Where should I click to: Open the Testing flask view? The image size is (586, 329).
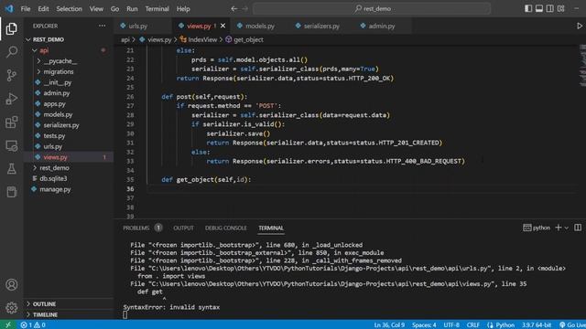[12, 168]
